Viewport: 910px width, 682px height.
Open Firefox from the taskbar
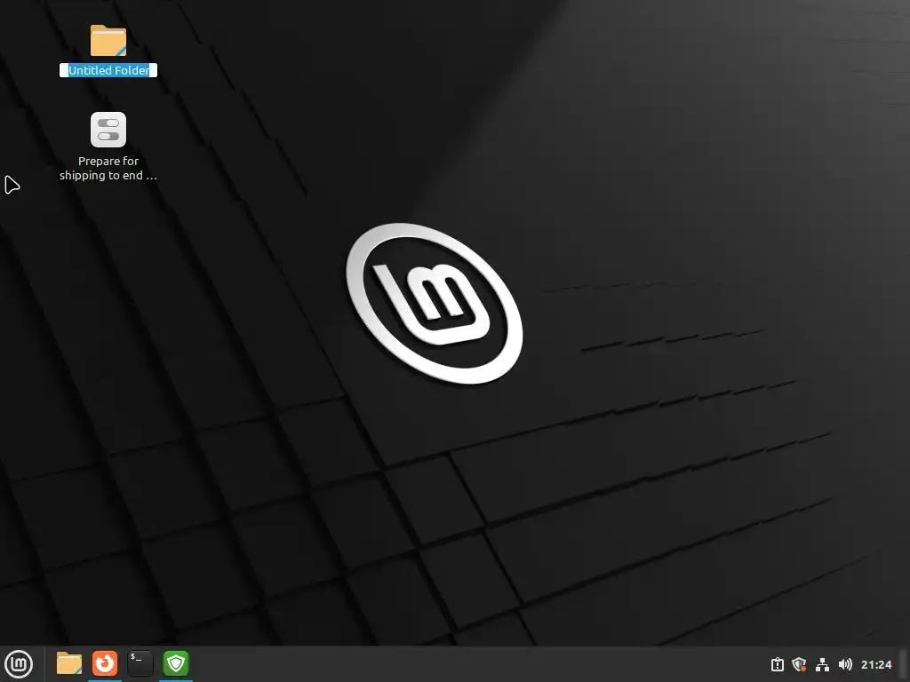[105, 663]
